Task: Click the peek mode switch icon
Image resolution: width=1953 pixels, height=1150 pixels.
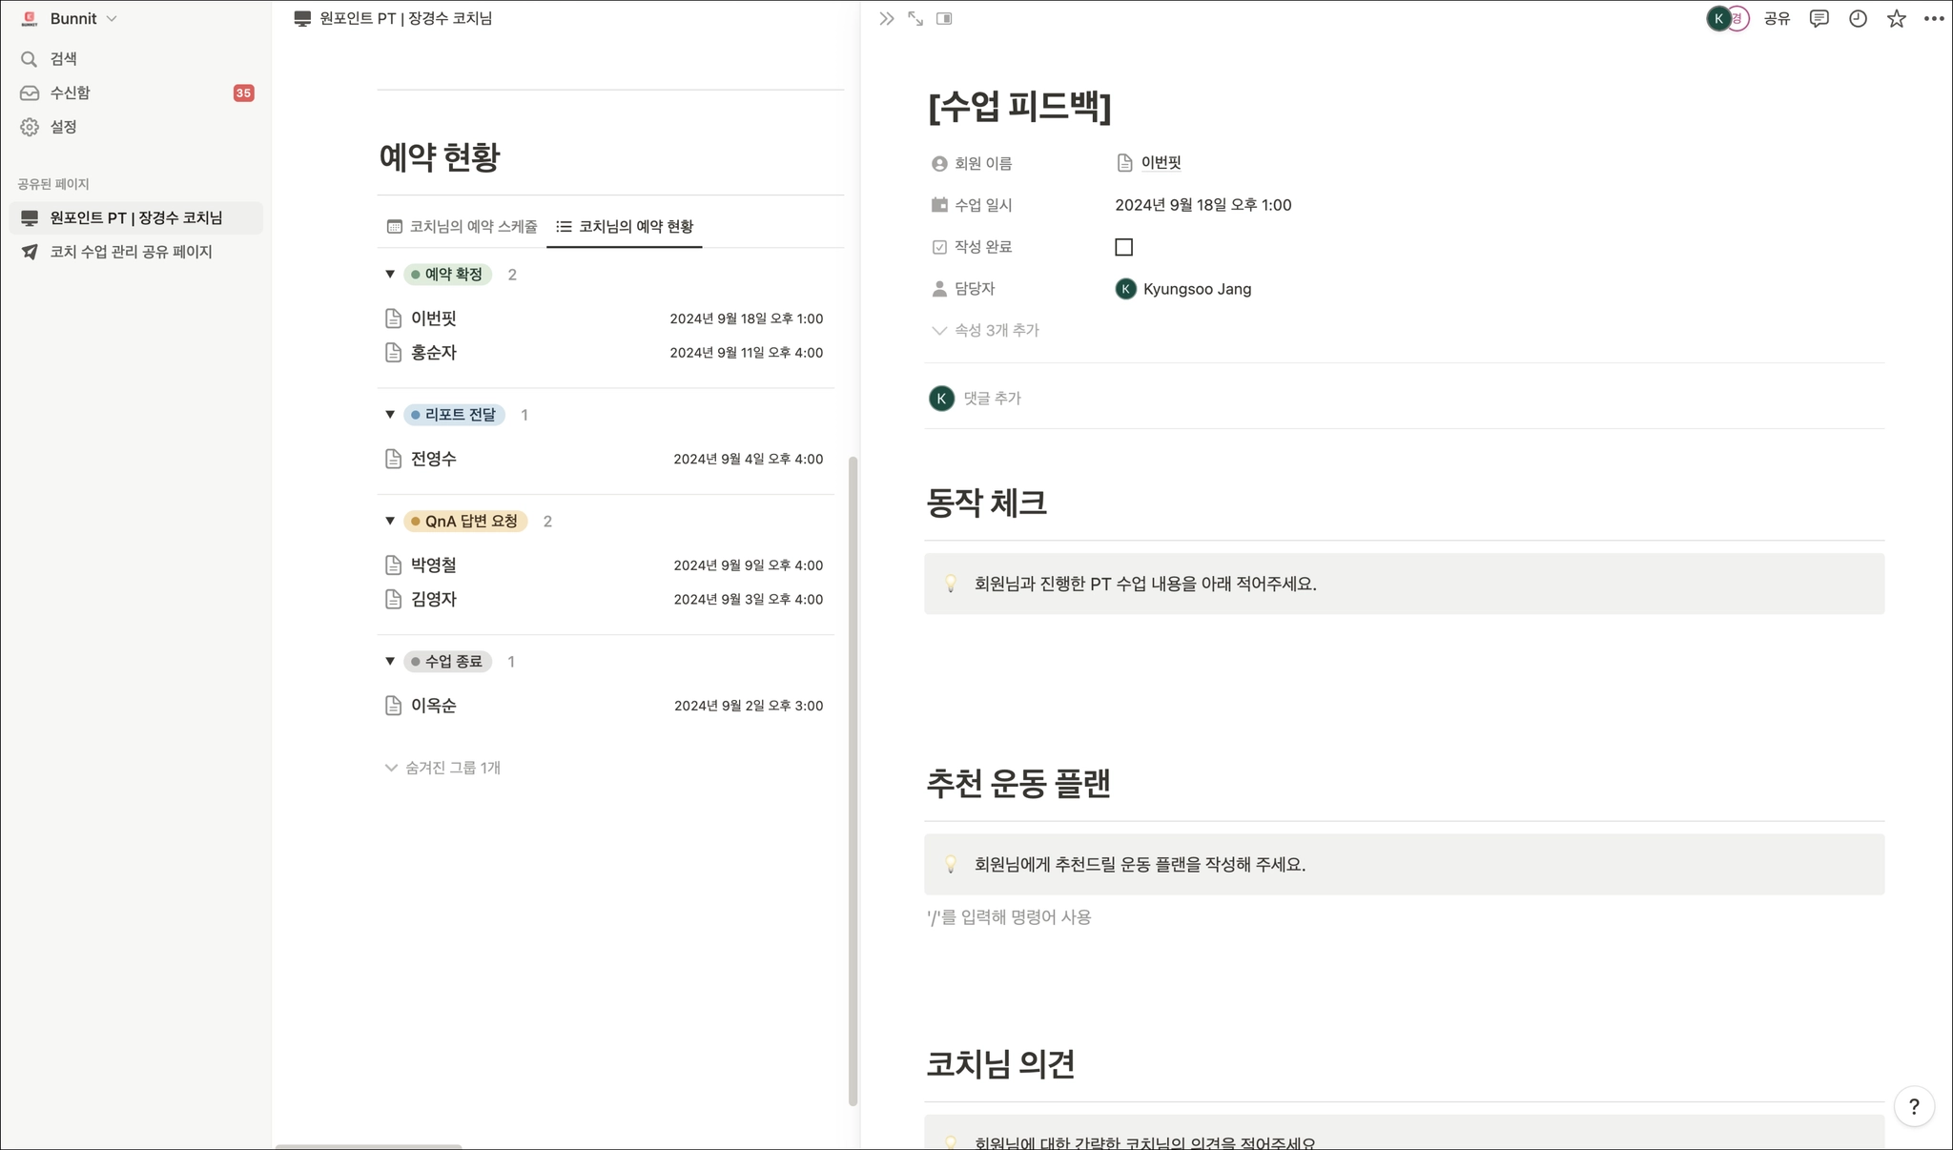Action: [x=944, y=19]
